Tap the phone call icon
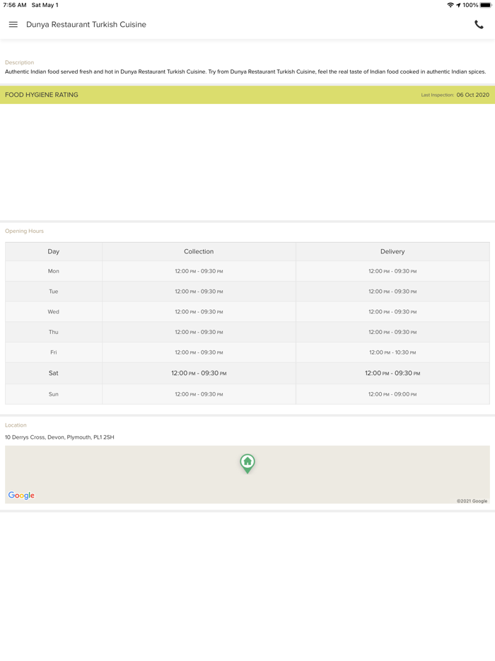 pyautogui.click(x=479, y=25)
